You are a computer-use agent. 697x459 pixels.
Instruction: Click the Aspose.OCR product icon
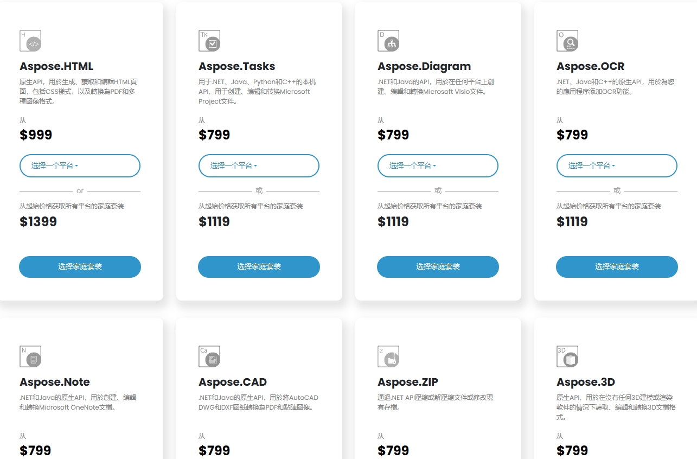(567, 41)
